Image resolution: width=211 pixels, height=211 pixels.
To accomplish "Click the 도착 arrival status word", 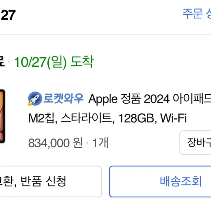I will click(82, 61).
